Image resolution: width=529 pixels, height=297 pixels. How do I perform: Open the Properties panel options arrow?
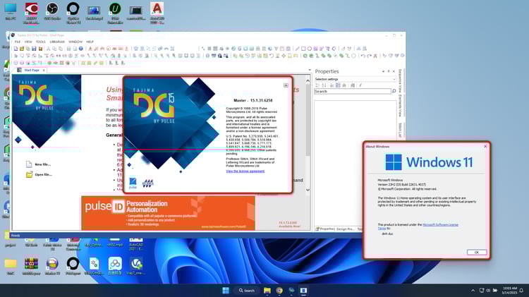click(x=383, y=71)
